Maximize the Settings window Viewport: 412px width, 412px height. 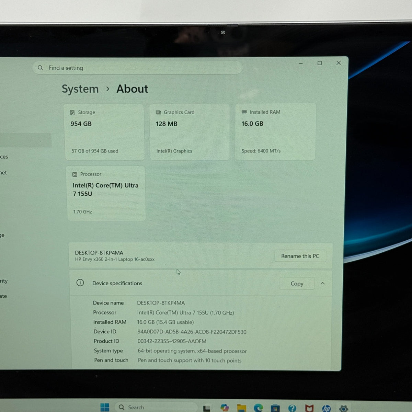(320, 63)
